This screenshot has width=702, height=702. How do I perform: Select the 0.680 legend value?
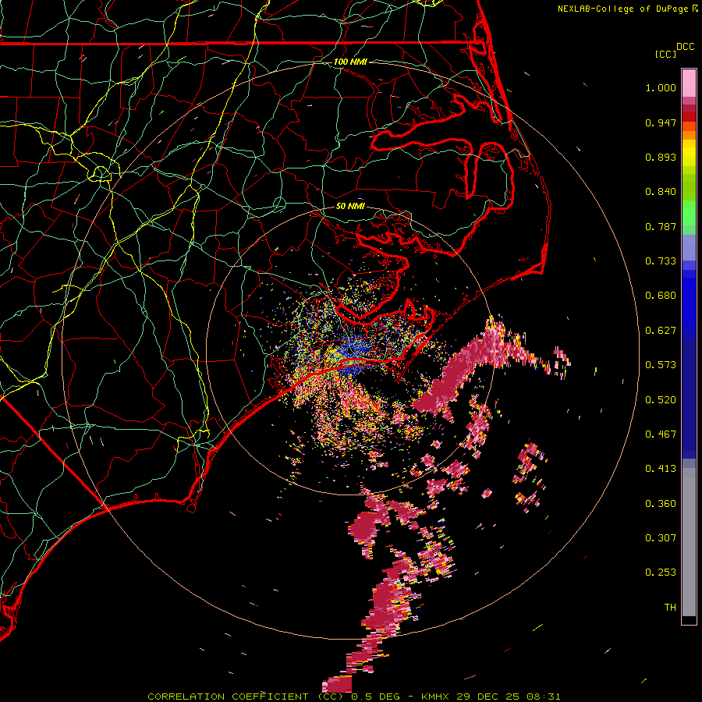point(661,296)
